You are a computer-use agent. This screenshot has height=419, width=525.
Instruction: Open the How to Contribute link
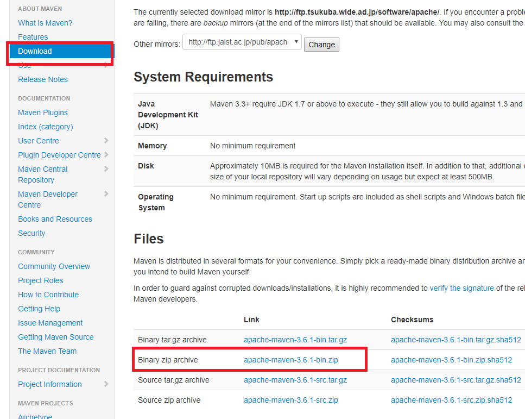coord(48,295)
